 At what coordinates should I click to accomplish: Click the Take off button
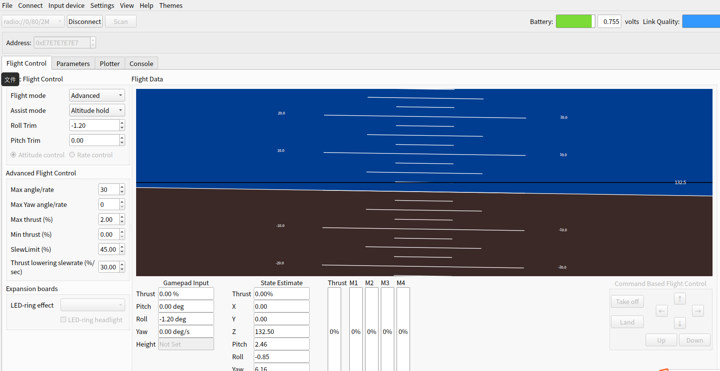tap(627, 302)
